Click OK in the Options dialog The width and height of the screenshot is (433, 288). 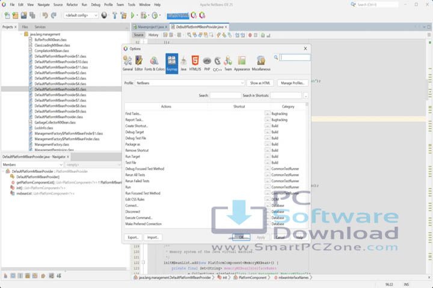pyautogui.click(x=241, y=237)
